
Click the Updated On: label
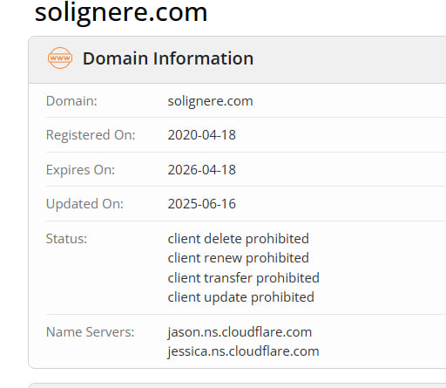pyautogui.click(x=84, y=204)
